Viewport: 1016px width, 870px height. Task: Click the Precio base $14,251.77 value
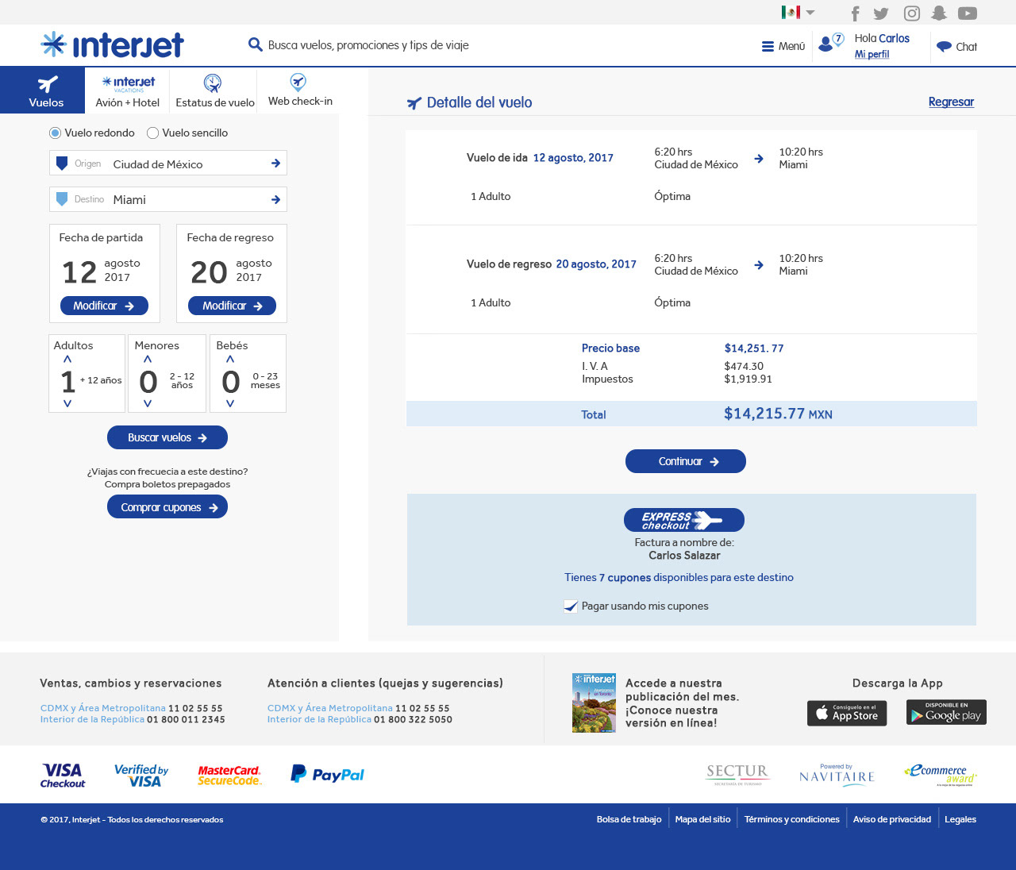point(754,348)
